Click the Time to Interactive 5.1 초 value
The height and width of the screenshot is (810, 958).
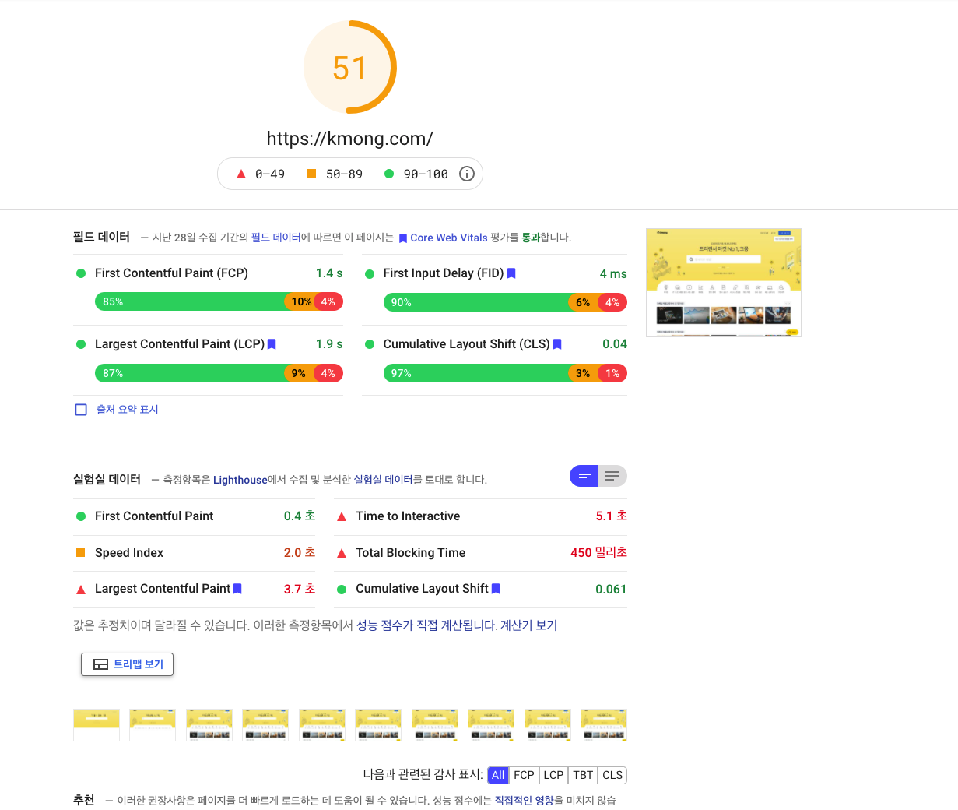pos(612,516)
